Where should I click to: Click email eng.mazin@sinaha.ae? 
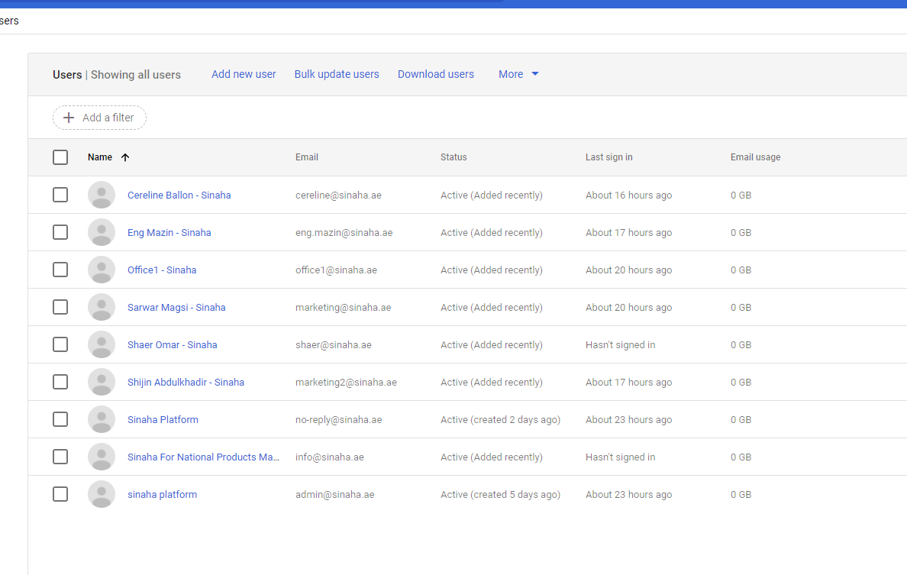coord(344,233)
